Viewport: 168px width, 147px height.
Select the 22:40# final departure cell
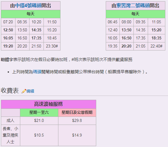click(156, 46)
